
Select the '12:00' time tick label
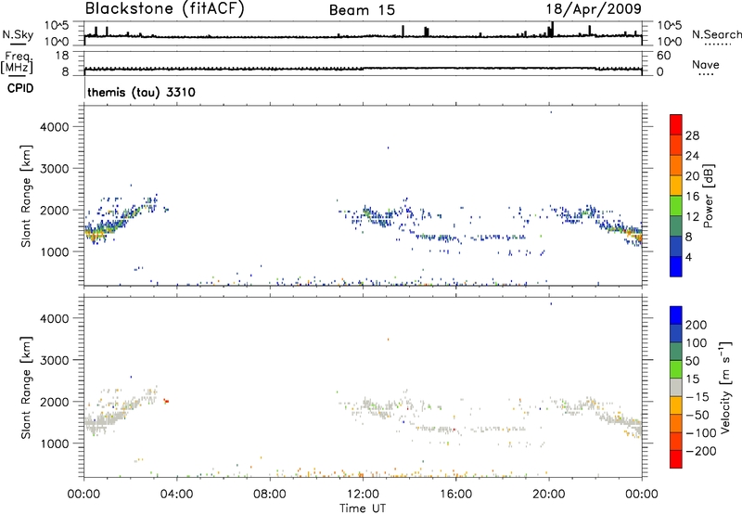363,495
